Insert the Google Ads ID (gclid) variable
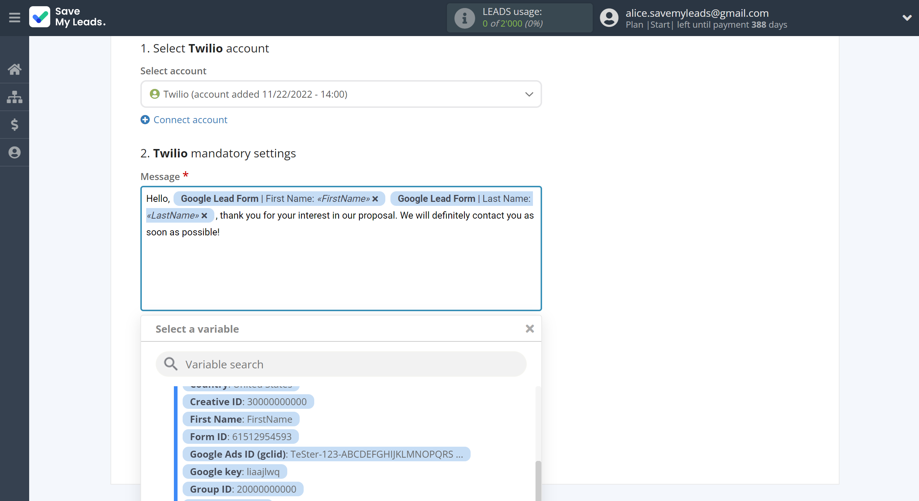919x501 pixels. coord(326,454)
